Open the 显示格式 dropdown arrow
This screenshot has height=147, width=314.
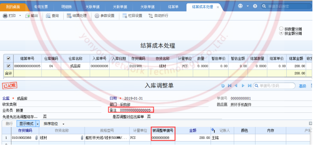[38, 123]
